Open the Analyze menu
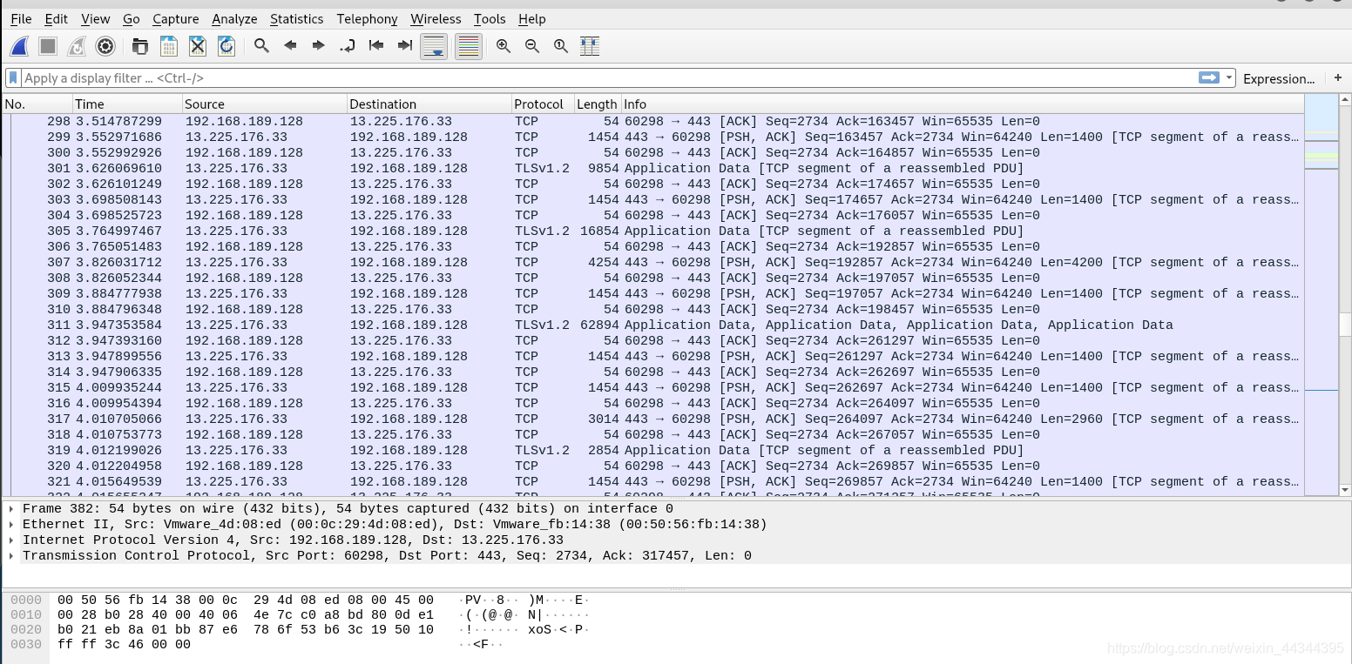Screen dimensions: 1352x664 click(x=234, y=18)
